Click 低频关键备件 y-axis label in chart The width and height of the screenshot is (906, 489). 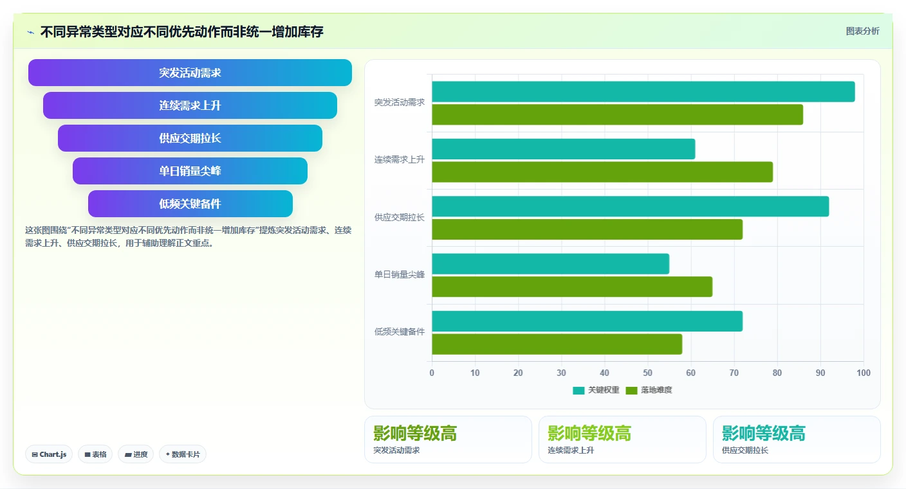[x=400, y=332]
